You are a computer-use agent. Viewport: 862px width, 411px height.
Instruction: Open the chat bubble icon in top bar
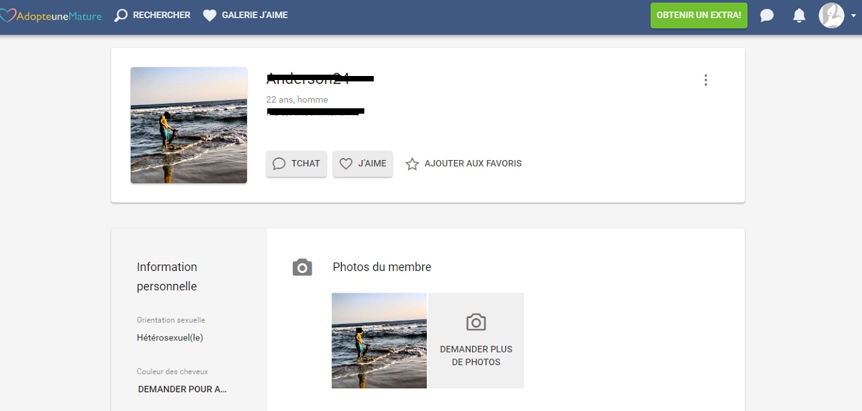[766, 15]
